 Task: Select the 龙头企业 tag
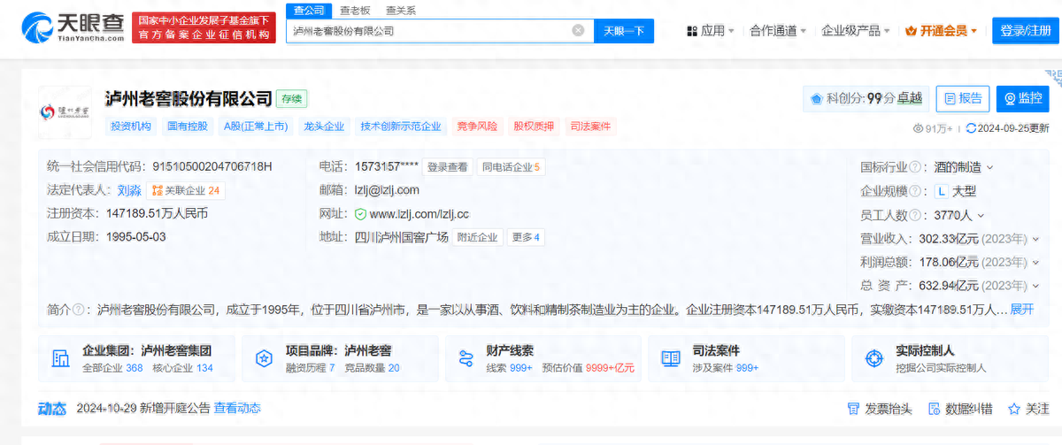click(x=323, y=127)
